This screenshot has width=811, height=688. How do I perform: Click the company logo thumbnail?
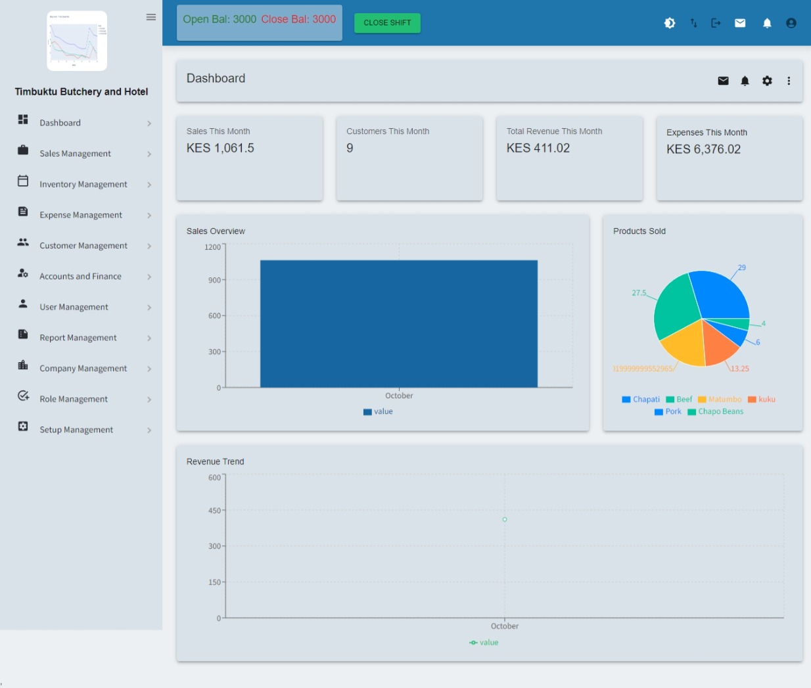77,41
